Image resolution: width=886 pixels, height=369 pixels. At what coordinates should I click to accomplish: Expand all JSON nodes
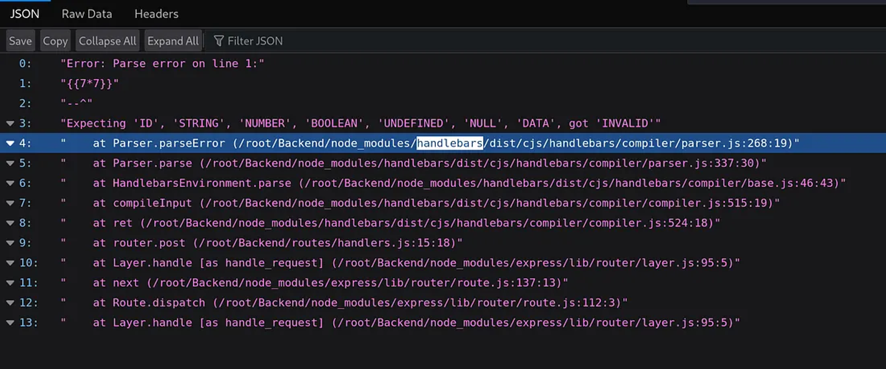pyautogui.click(x=173, y=41)
